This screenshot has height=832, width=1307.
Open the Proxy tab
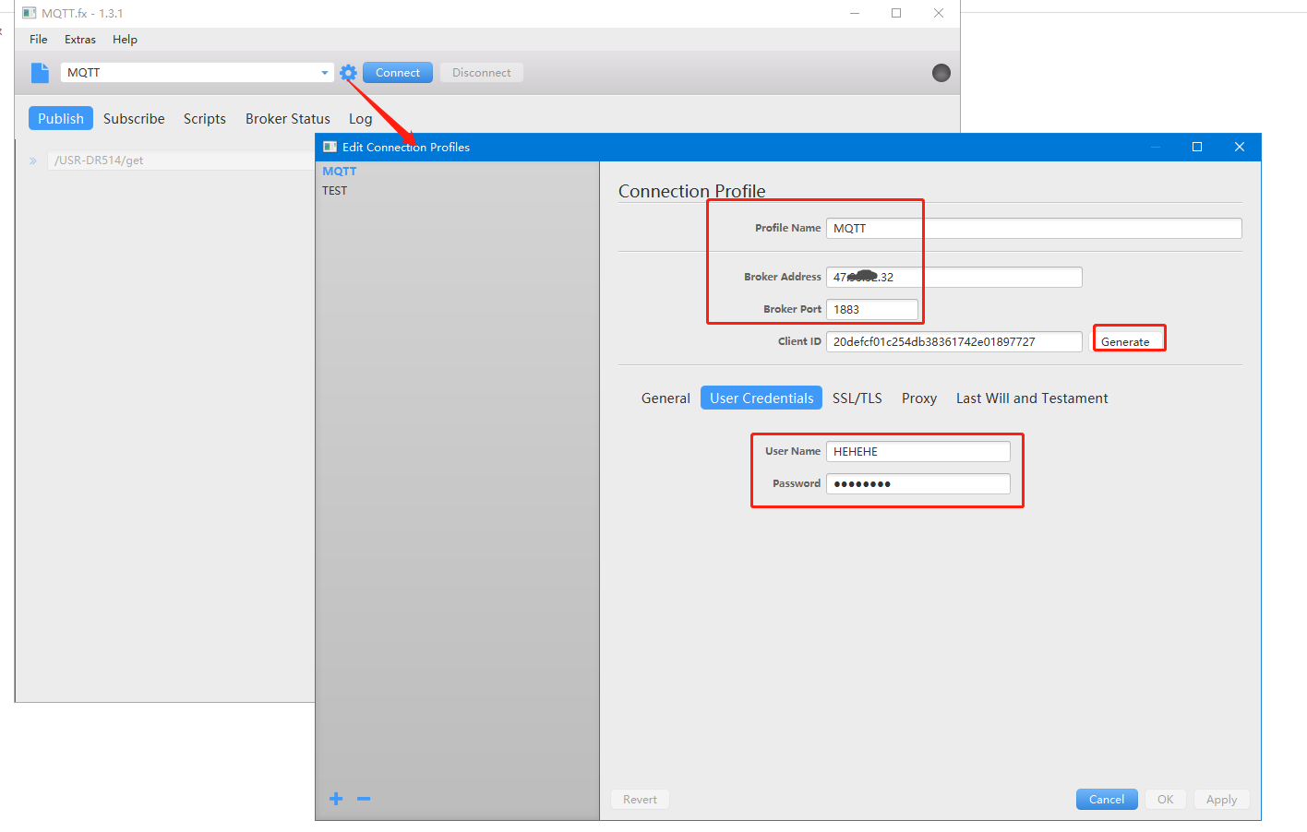(x=919, y=398)
